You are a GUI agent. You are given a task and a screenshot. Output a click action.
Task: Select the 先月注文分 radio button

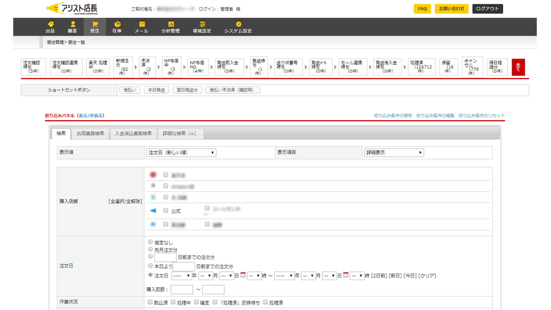150,249
